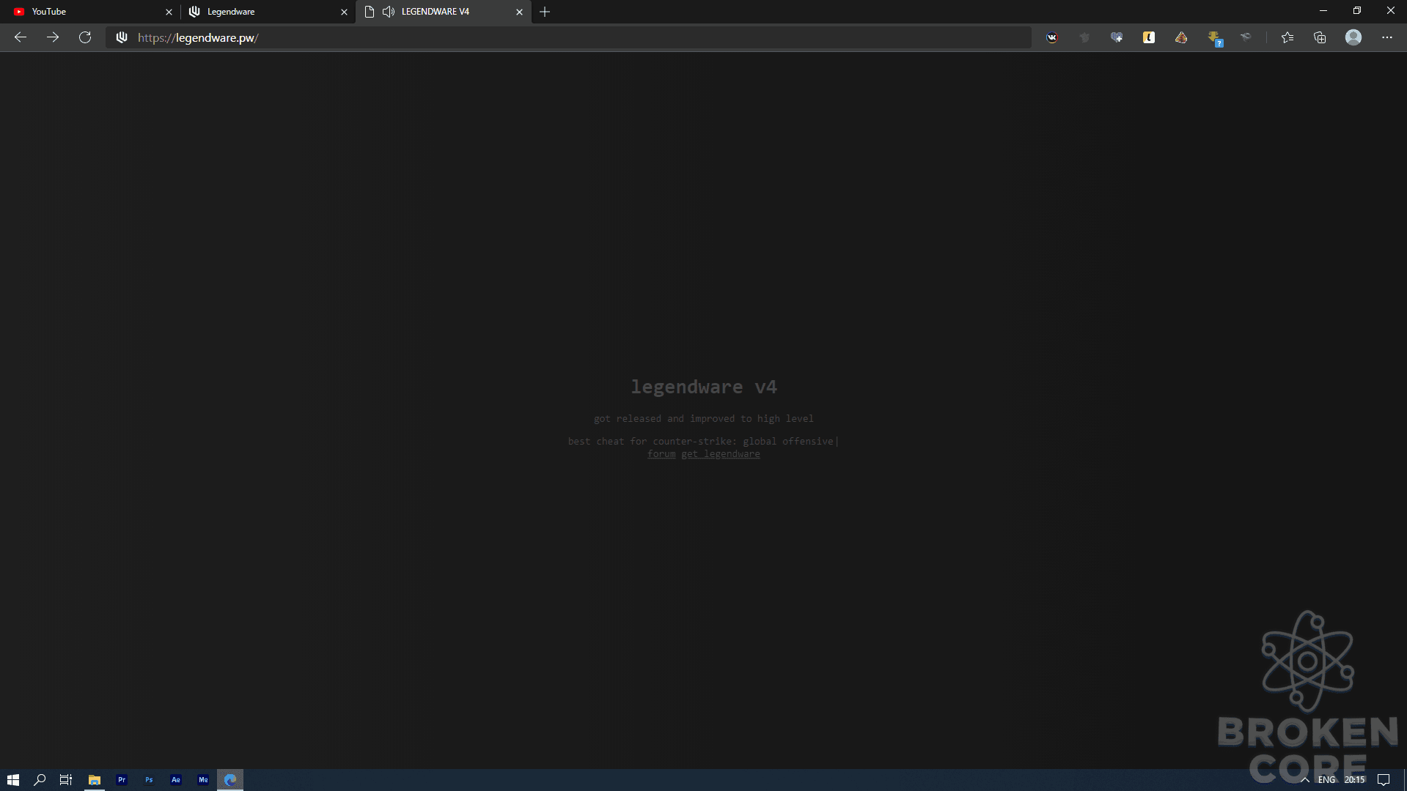Mute audio on the LEGENDWARE V4 tab

(x=389, y=12)
